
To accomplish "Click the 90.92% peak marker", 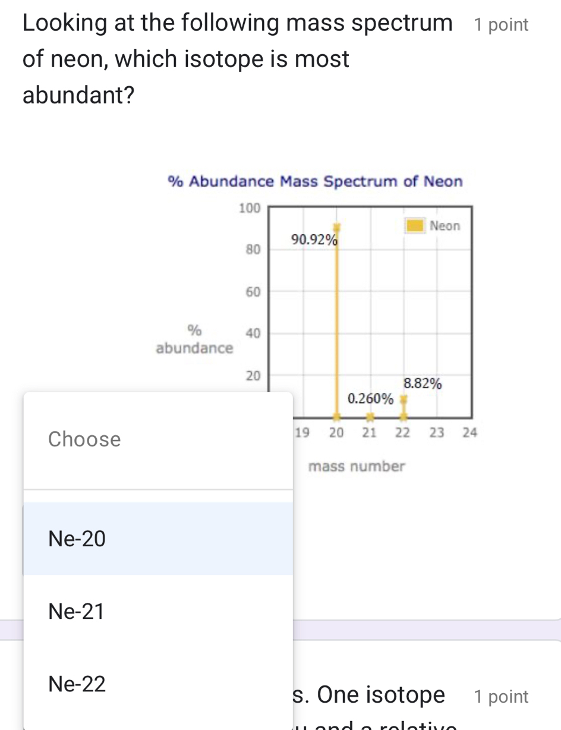I will pyautogui.click(x=337, y=226).
